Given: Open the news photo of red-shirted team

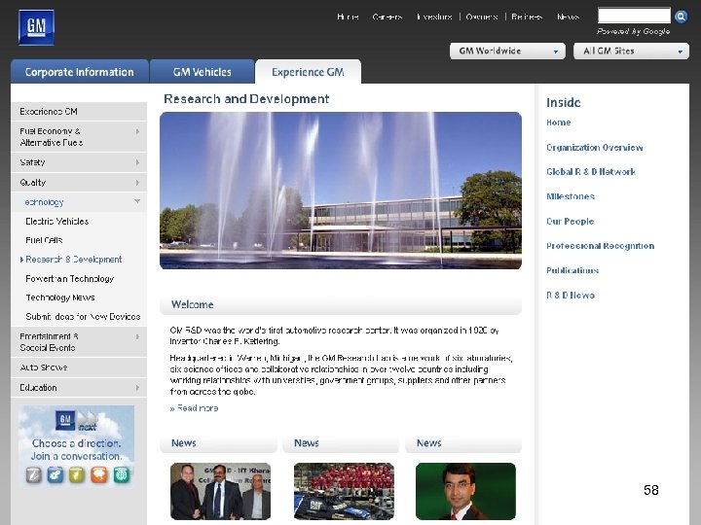Looking at the screenshot, I should tap(344, 491).
